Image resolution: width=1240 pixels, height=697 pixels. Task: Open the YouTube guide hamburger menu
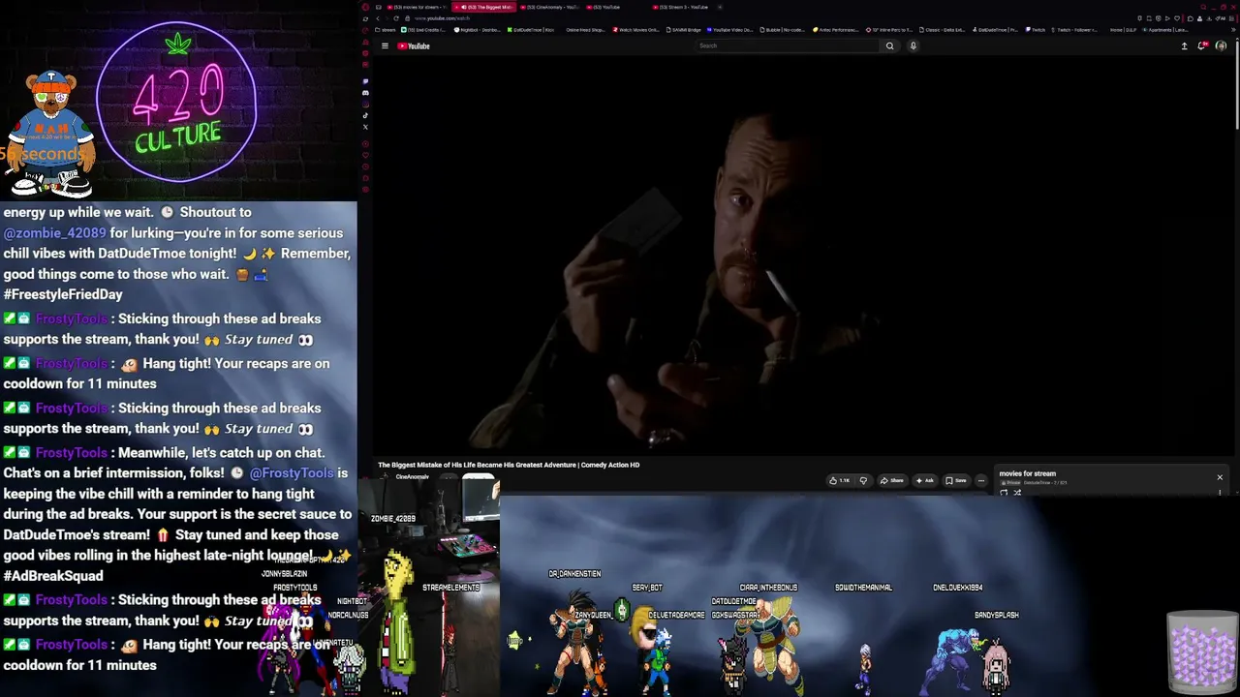(x=385, y=45)
